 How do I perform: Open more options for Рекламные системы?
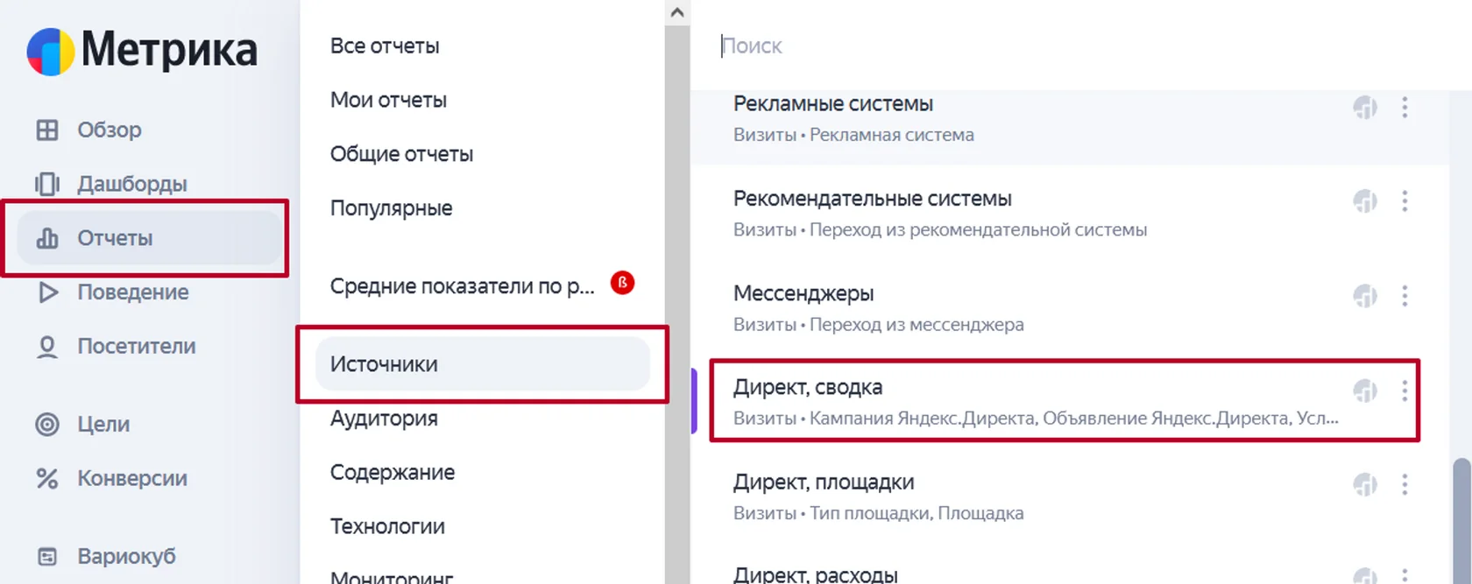1405,108
